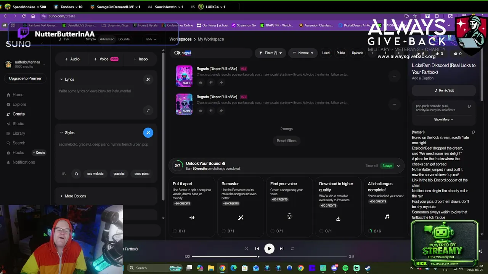Click the Unlock Your Sound info icon
Screen dimensions: 488x274
click(224, 164)
